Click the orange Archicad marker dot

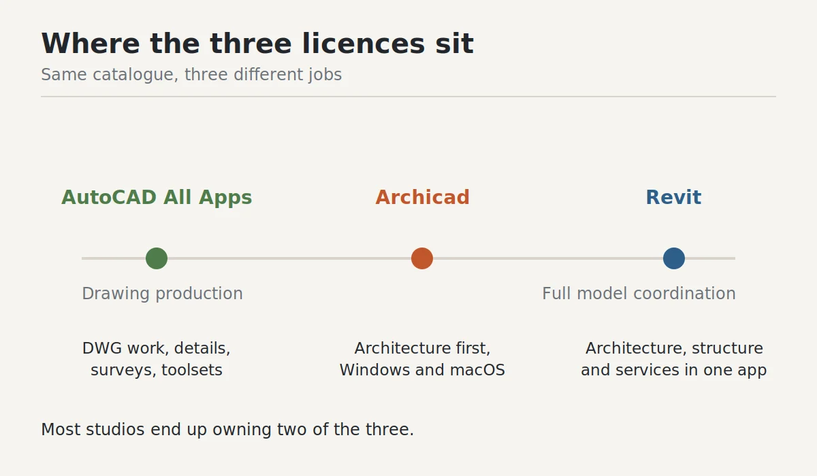click(x=422, y=258)
